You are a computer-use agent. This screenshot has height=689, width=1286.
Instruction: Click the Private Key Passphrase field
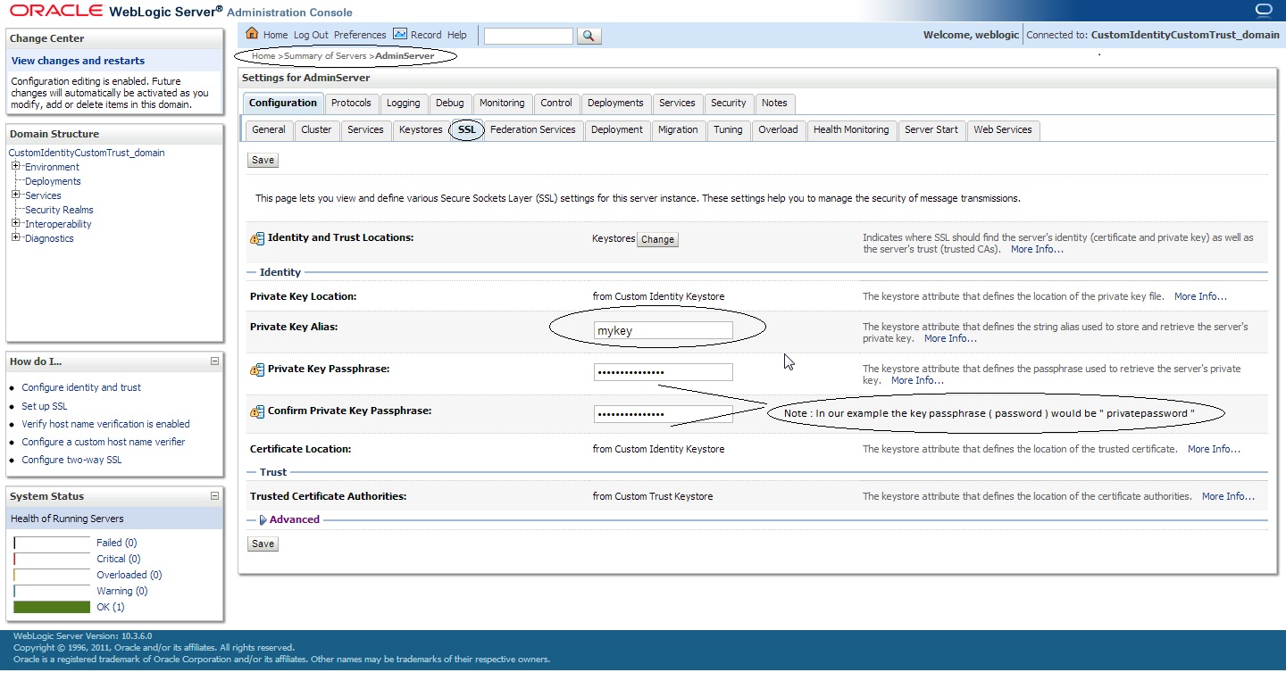pos(663,372)
